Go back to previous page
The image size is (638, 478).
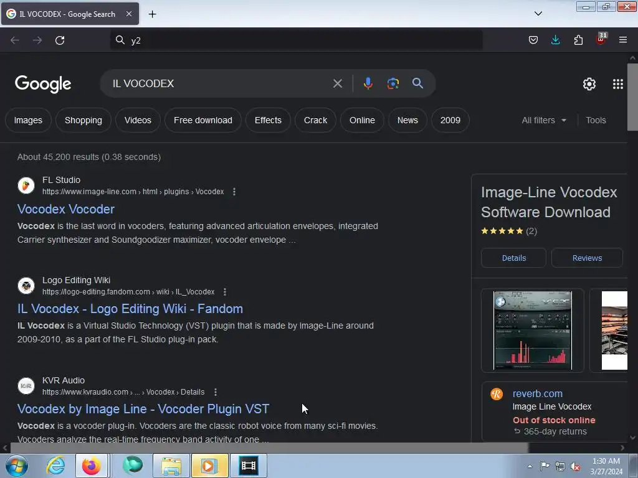[x=15, y=40]
